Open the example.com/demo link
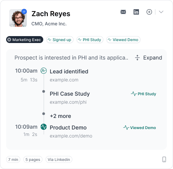Image resolution: width=173 pixels, height=169 pixels. pos(71,136)
